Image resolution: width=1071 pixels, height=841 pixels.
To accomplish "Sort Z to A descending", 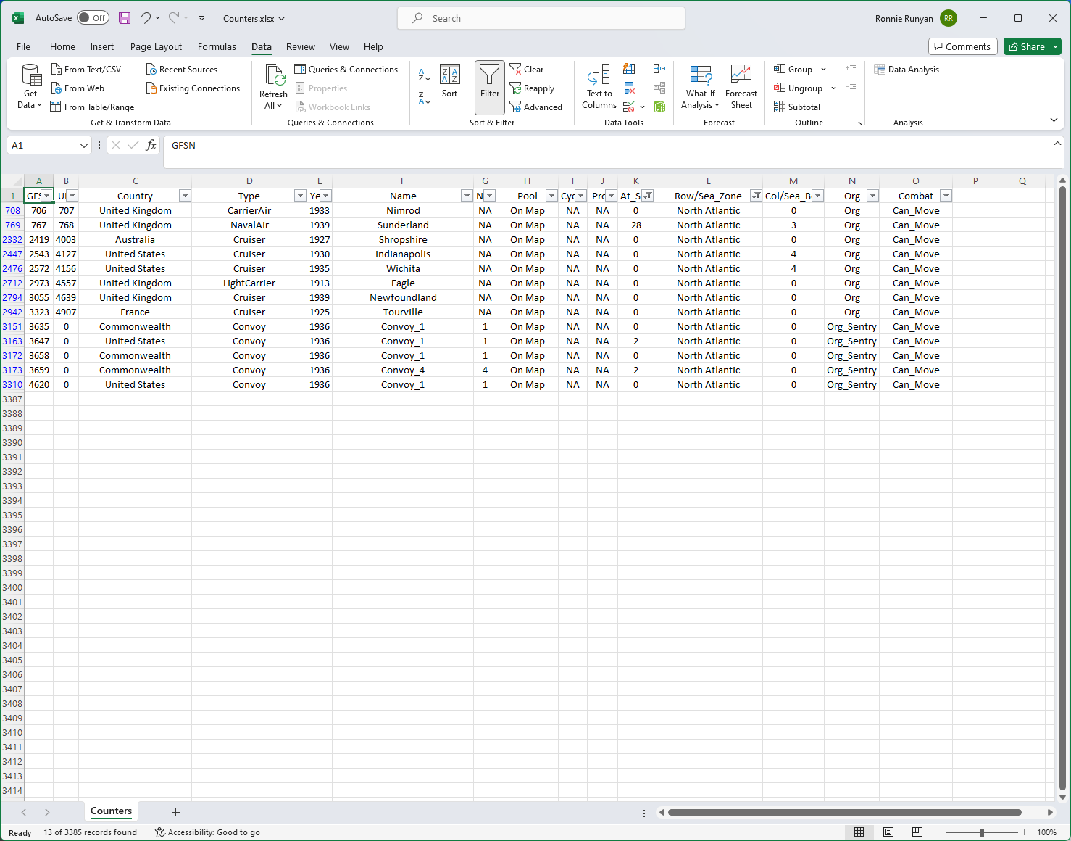I will (x=425, y=97).
